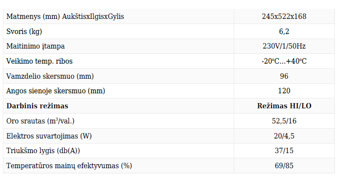Click the Oro srautas (m³/val.) label
339x178 pixels.
tap(40, 121)
